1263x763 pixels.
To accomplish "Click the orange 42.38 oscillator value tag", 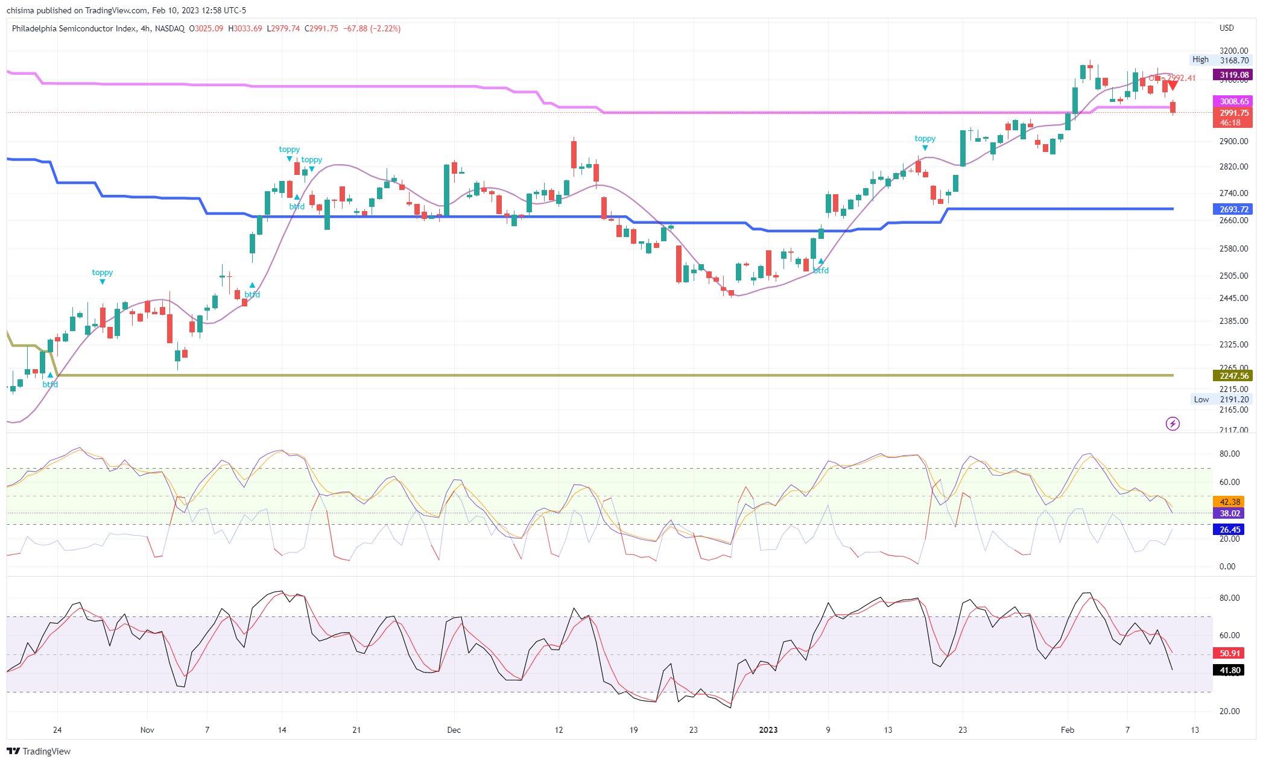I will pyautogui.click(x=1229, y=502).
